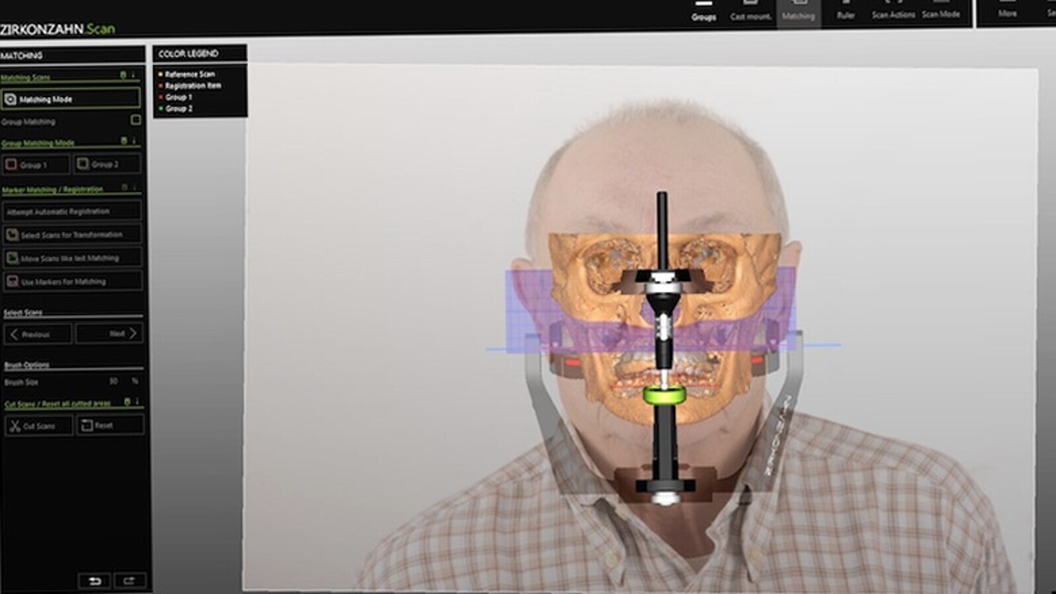
Task: Enable Use Markers for Matching
Action: (72, 281)
